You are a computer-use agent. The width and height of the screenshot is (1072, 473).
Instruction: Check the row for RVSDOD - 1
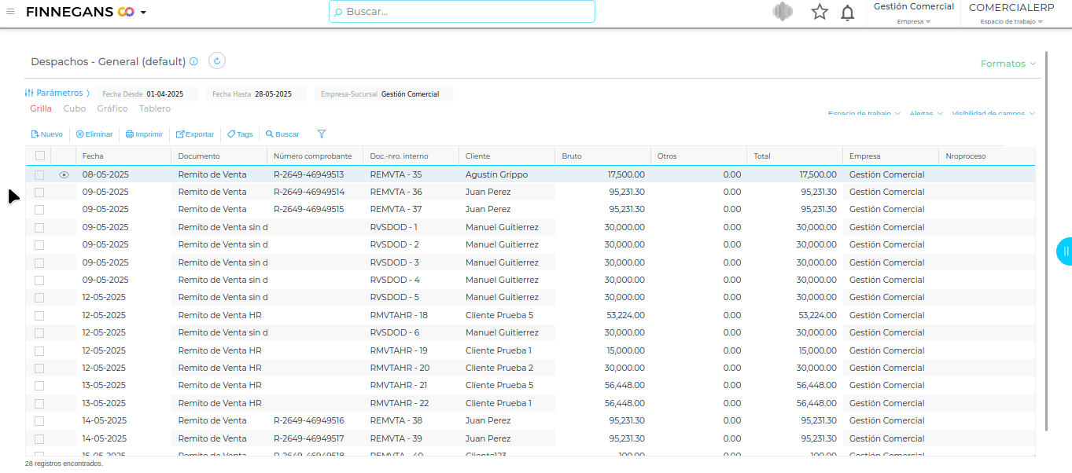39,228
